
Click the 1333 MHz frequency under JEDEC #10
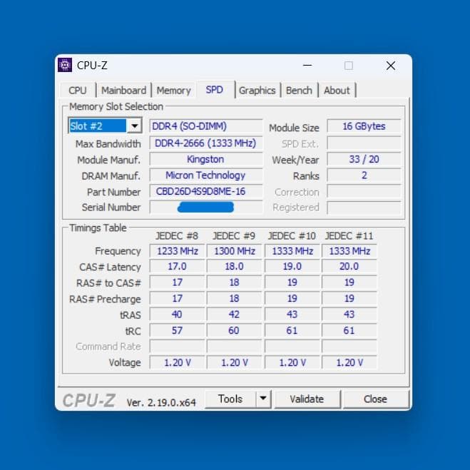point(292,251)
